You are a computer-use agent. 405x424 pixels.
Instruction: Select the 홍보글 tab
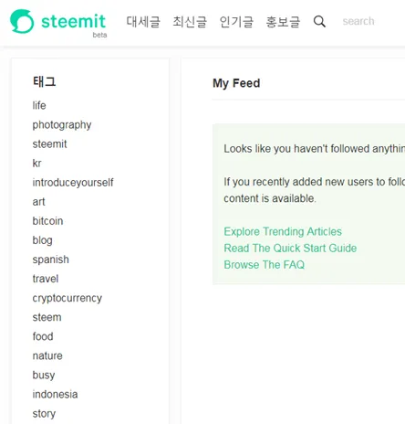pyautogui.click(x=283, y=22)
